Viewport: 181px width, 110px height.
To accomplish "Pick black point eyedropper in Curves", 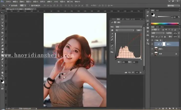I will pyautogui.click(x=112, y=34).
